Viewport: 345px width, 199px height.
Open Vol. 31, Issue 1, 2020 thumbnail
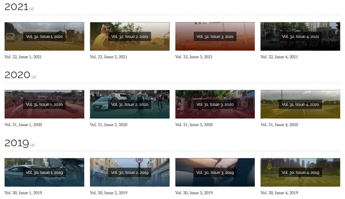pos(44,104)
